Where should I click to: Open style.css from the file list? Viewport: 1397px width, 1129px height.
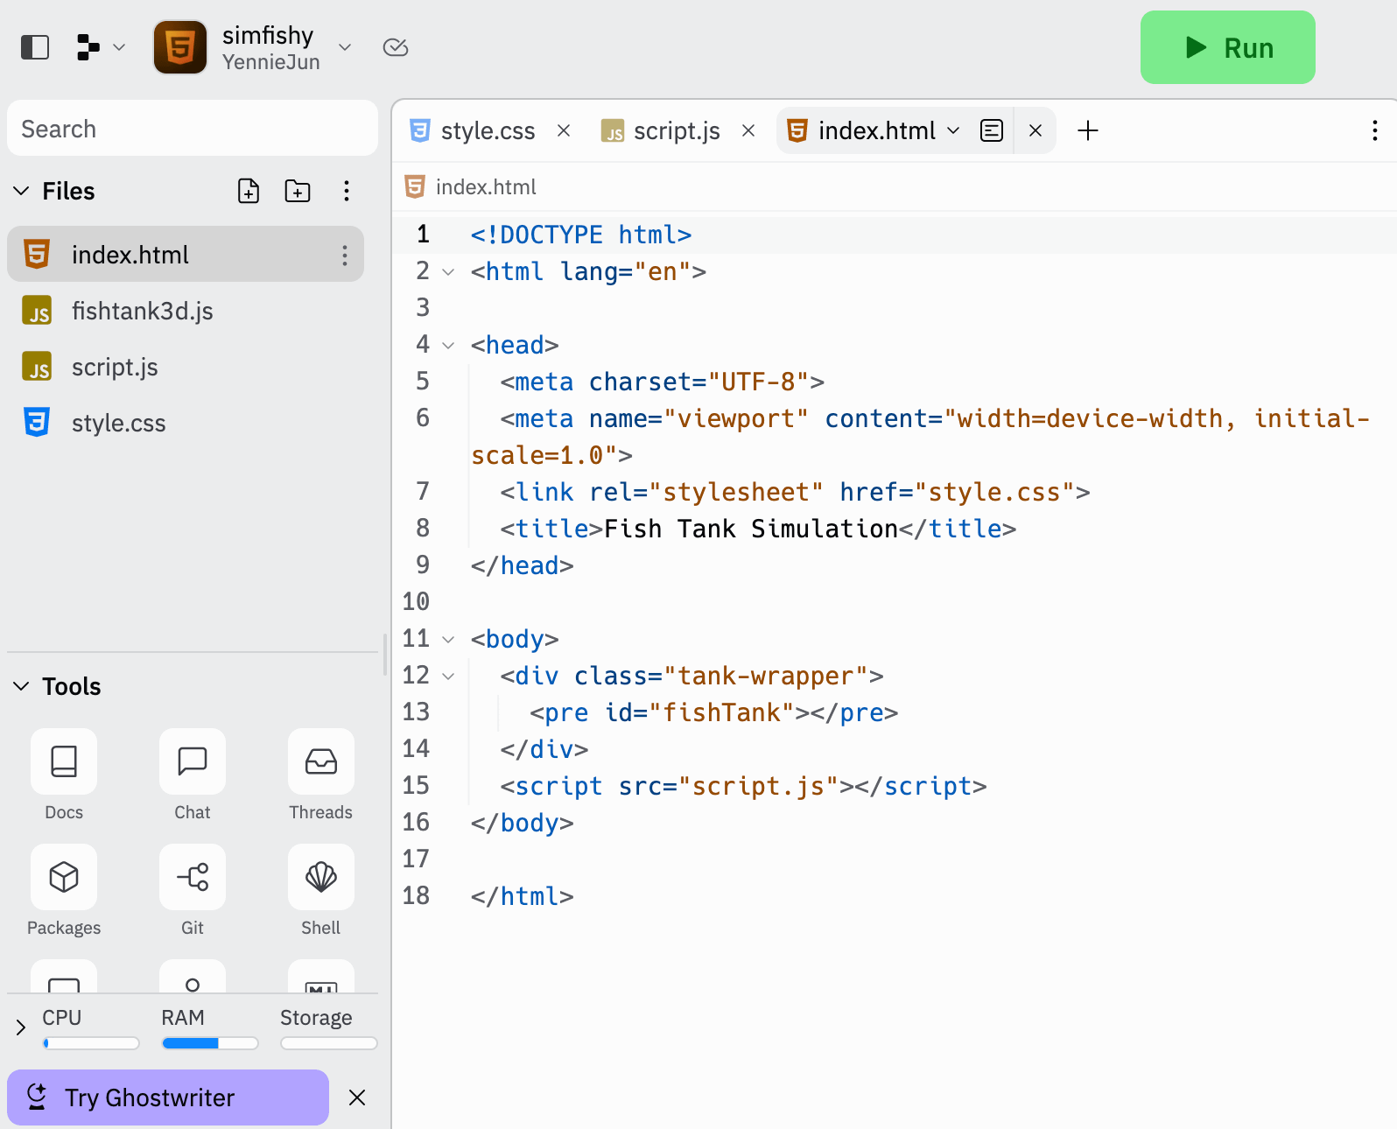pyautogui.click(x=186, y=423)
